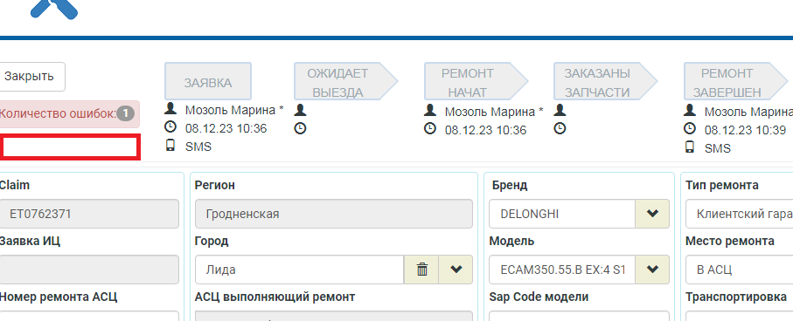Click the user icon under ЗАКАЗАНЫ ЗАПЧАСТИ
Image resolution: width=793 pixels, height=321 pixels.
560,109
